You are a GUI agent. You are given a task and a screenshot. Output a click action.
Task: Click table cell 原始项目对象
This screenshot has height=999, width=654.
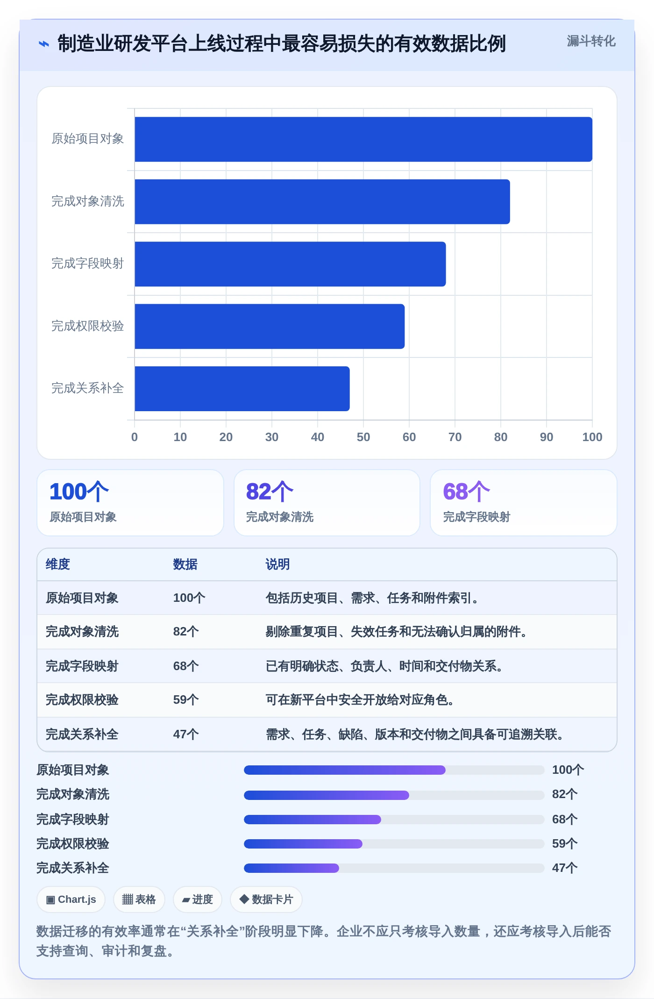click(x=82, y=598)
